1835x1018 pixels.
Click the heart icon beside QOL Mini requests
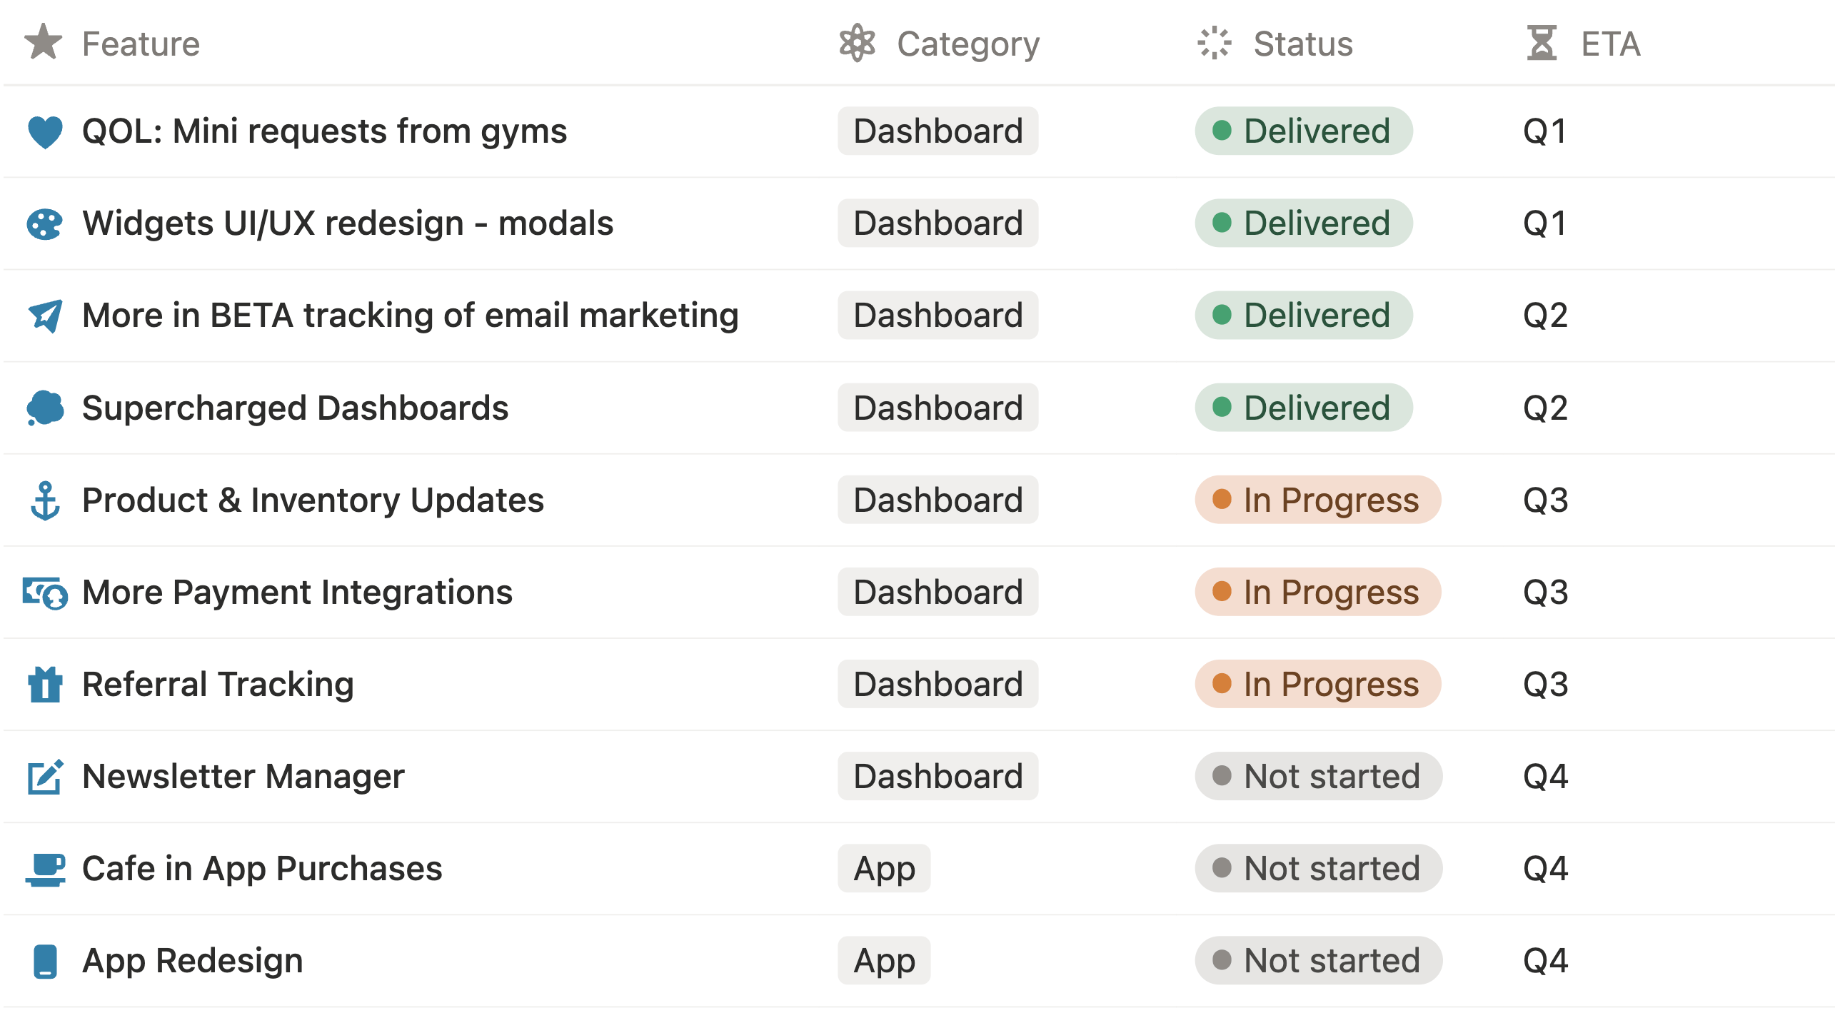45,132
